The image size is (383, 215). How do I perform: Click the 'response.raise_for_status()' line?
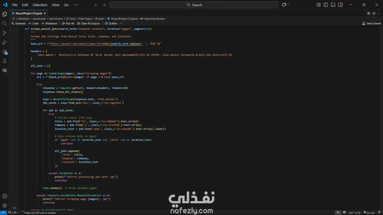(63, 92)
